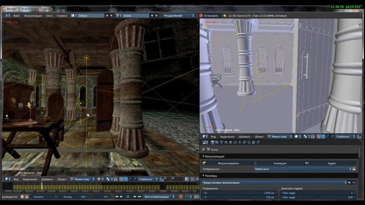Add a new scene with the plus icon
This screenshot has width=365, height=205.
pos(152,15)
